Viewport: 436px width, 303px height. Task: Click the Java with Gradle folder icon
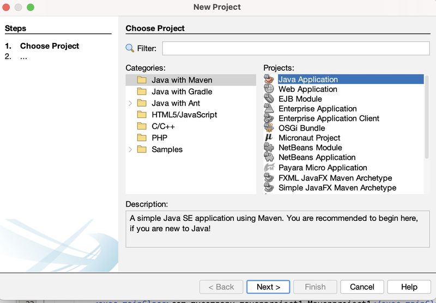[x=142, y=91]
